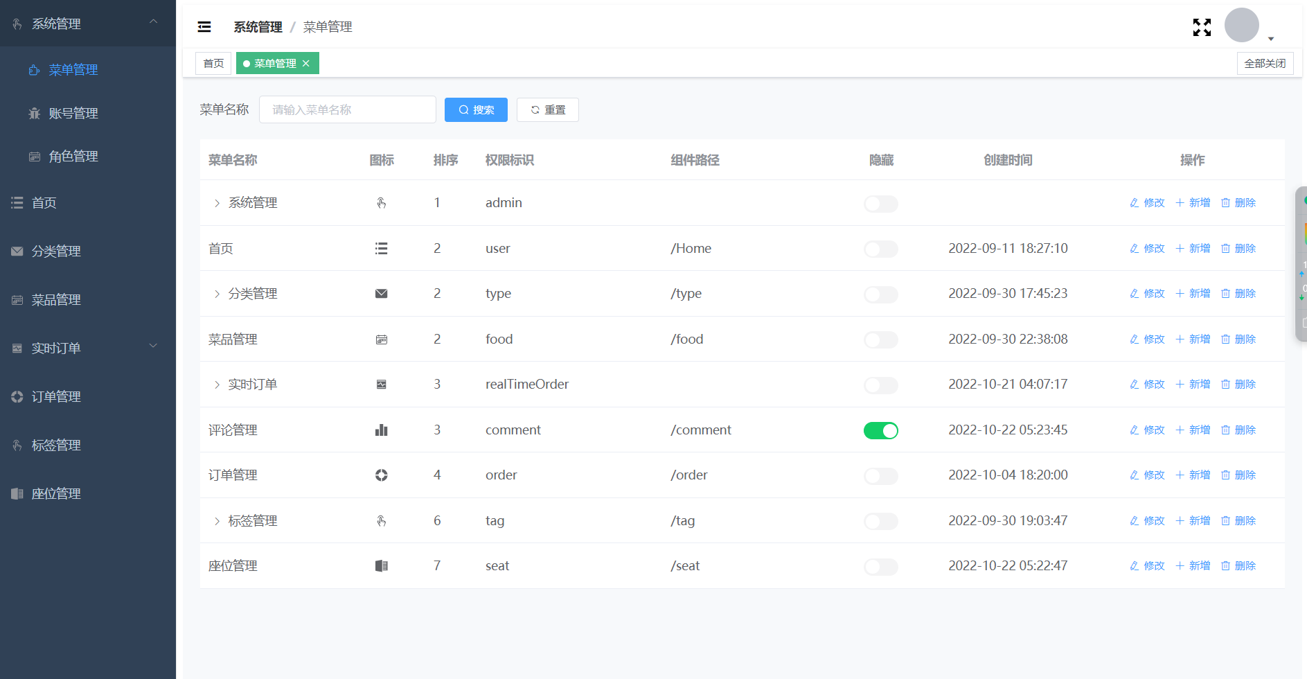Click the icon in the 标签管理 table row

pos(381,521)
